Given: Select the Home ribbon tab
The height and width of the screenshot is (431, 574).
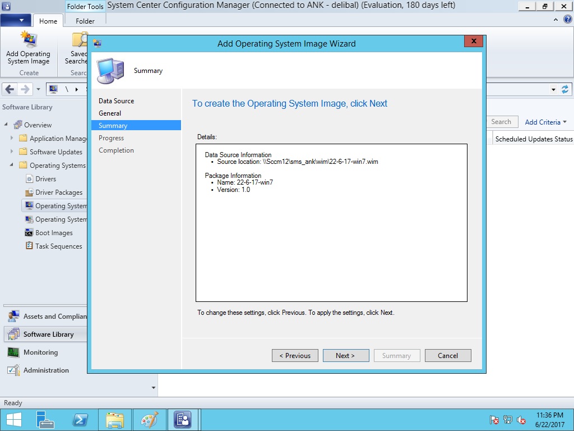Looking at the screenshot, I should pyautogui.click(x=48, y=21).
